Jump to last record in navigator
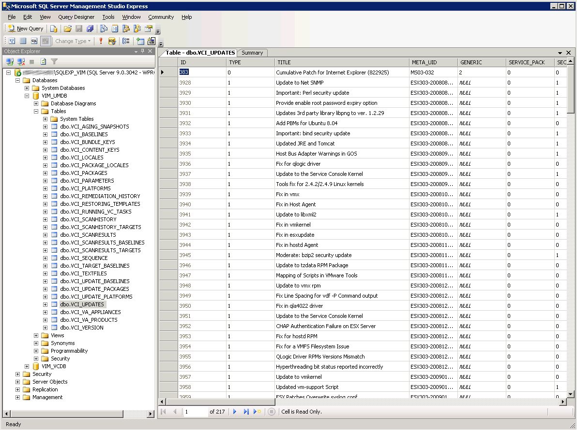The height and width of the screenshot is (430, 577). [246, 412]
